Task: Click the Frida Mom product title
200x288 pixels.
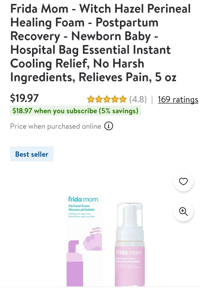Action: coord(100,43)
